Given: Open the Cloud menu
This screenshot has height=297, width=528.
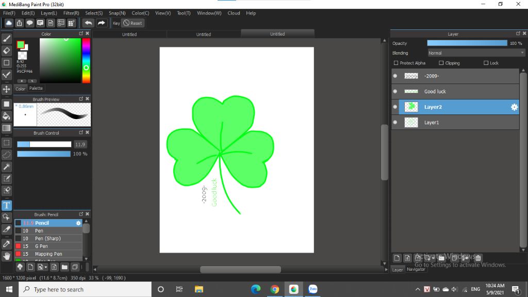Looking at the screenshot, I should (234, 13).
